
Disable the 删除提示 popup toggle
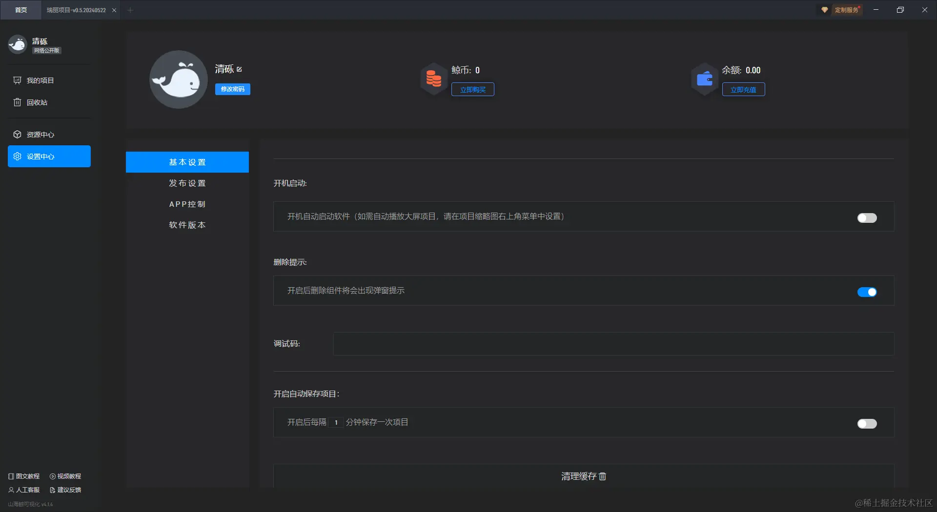tap(867, 292)
